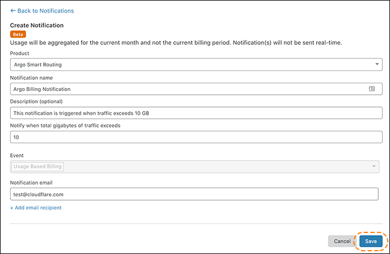This screenshot has width=390, height=254.
Task: Click the Event dropdown arrow
Action: [x=374, y=166]
